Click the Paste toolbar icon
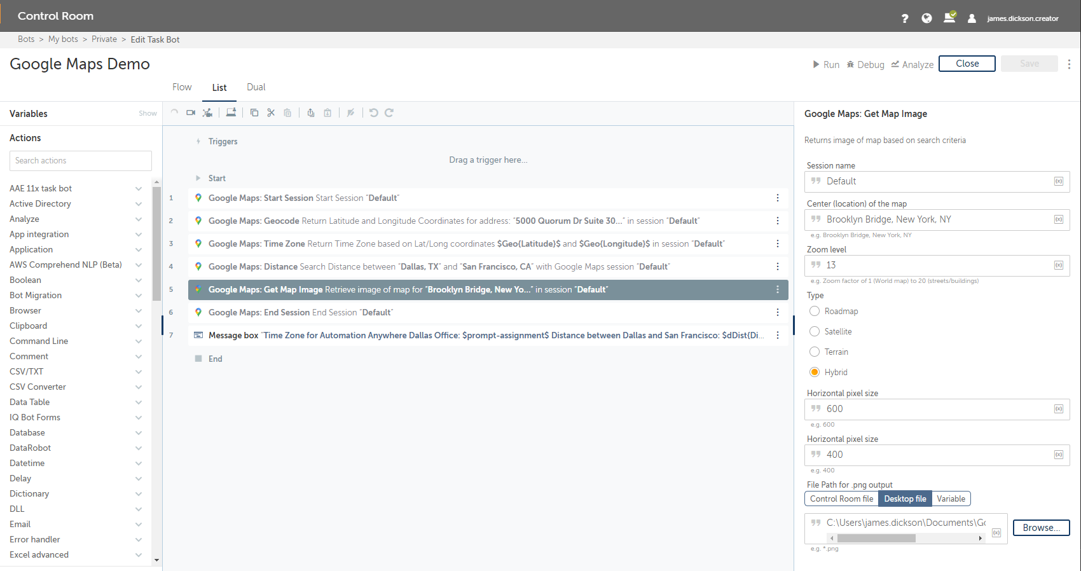 coord(287,113)
